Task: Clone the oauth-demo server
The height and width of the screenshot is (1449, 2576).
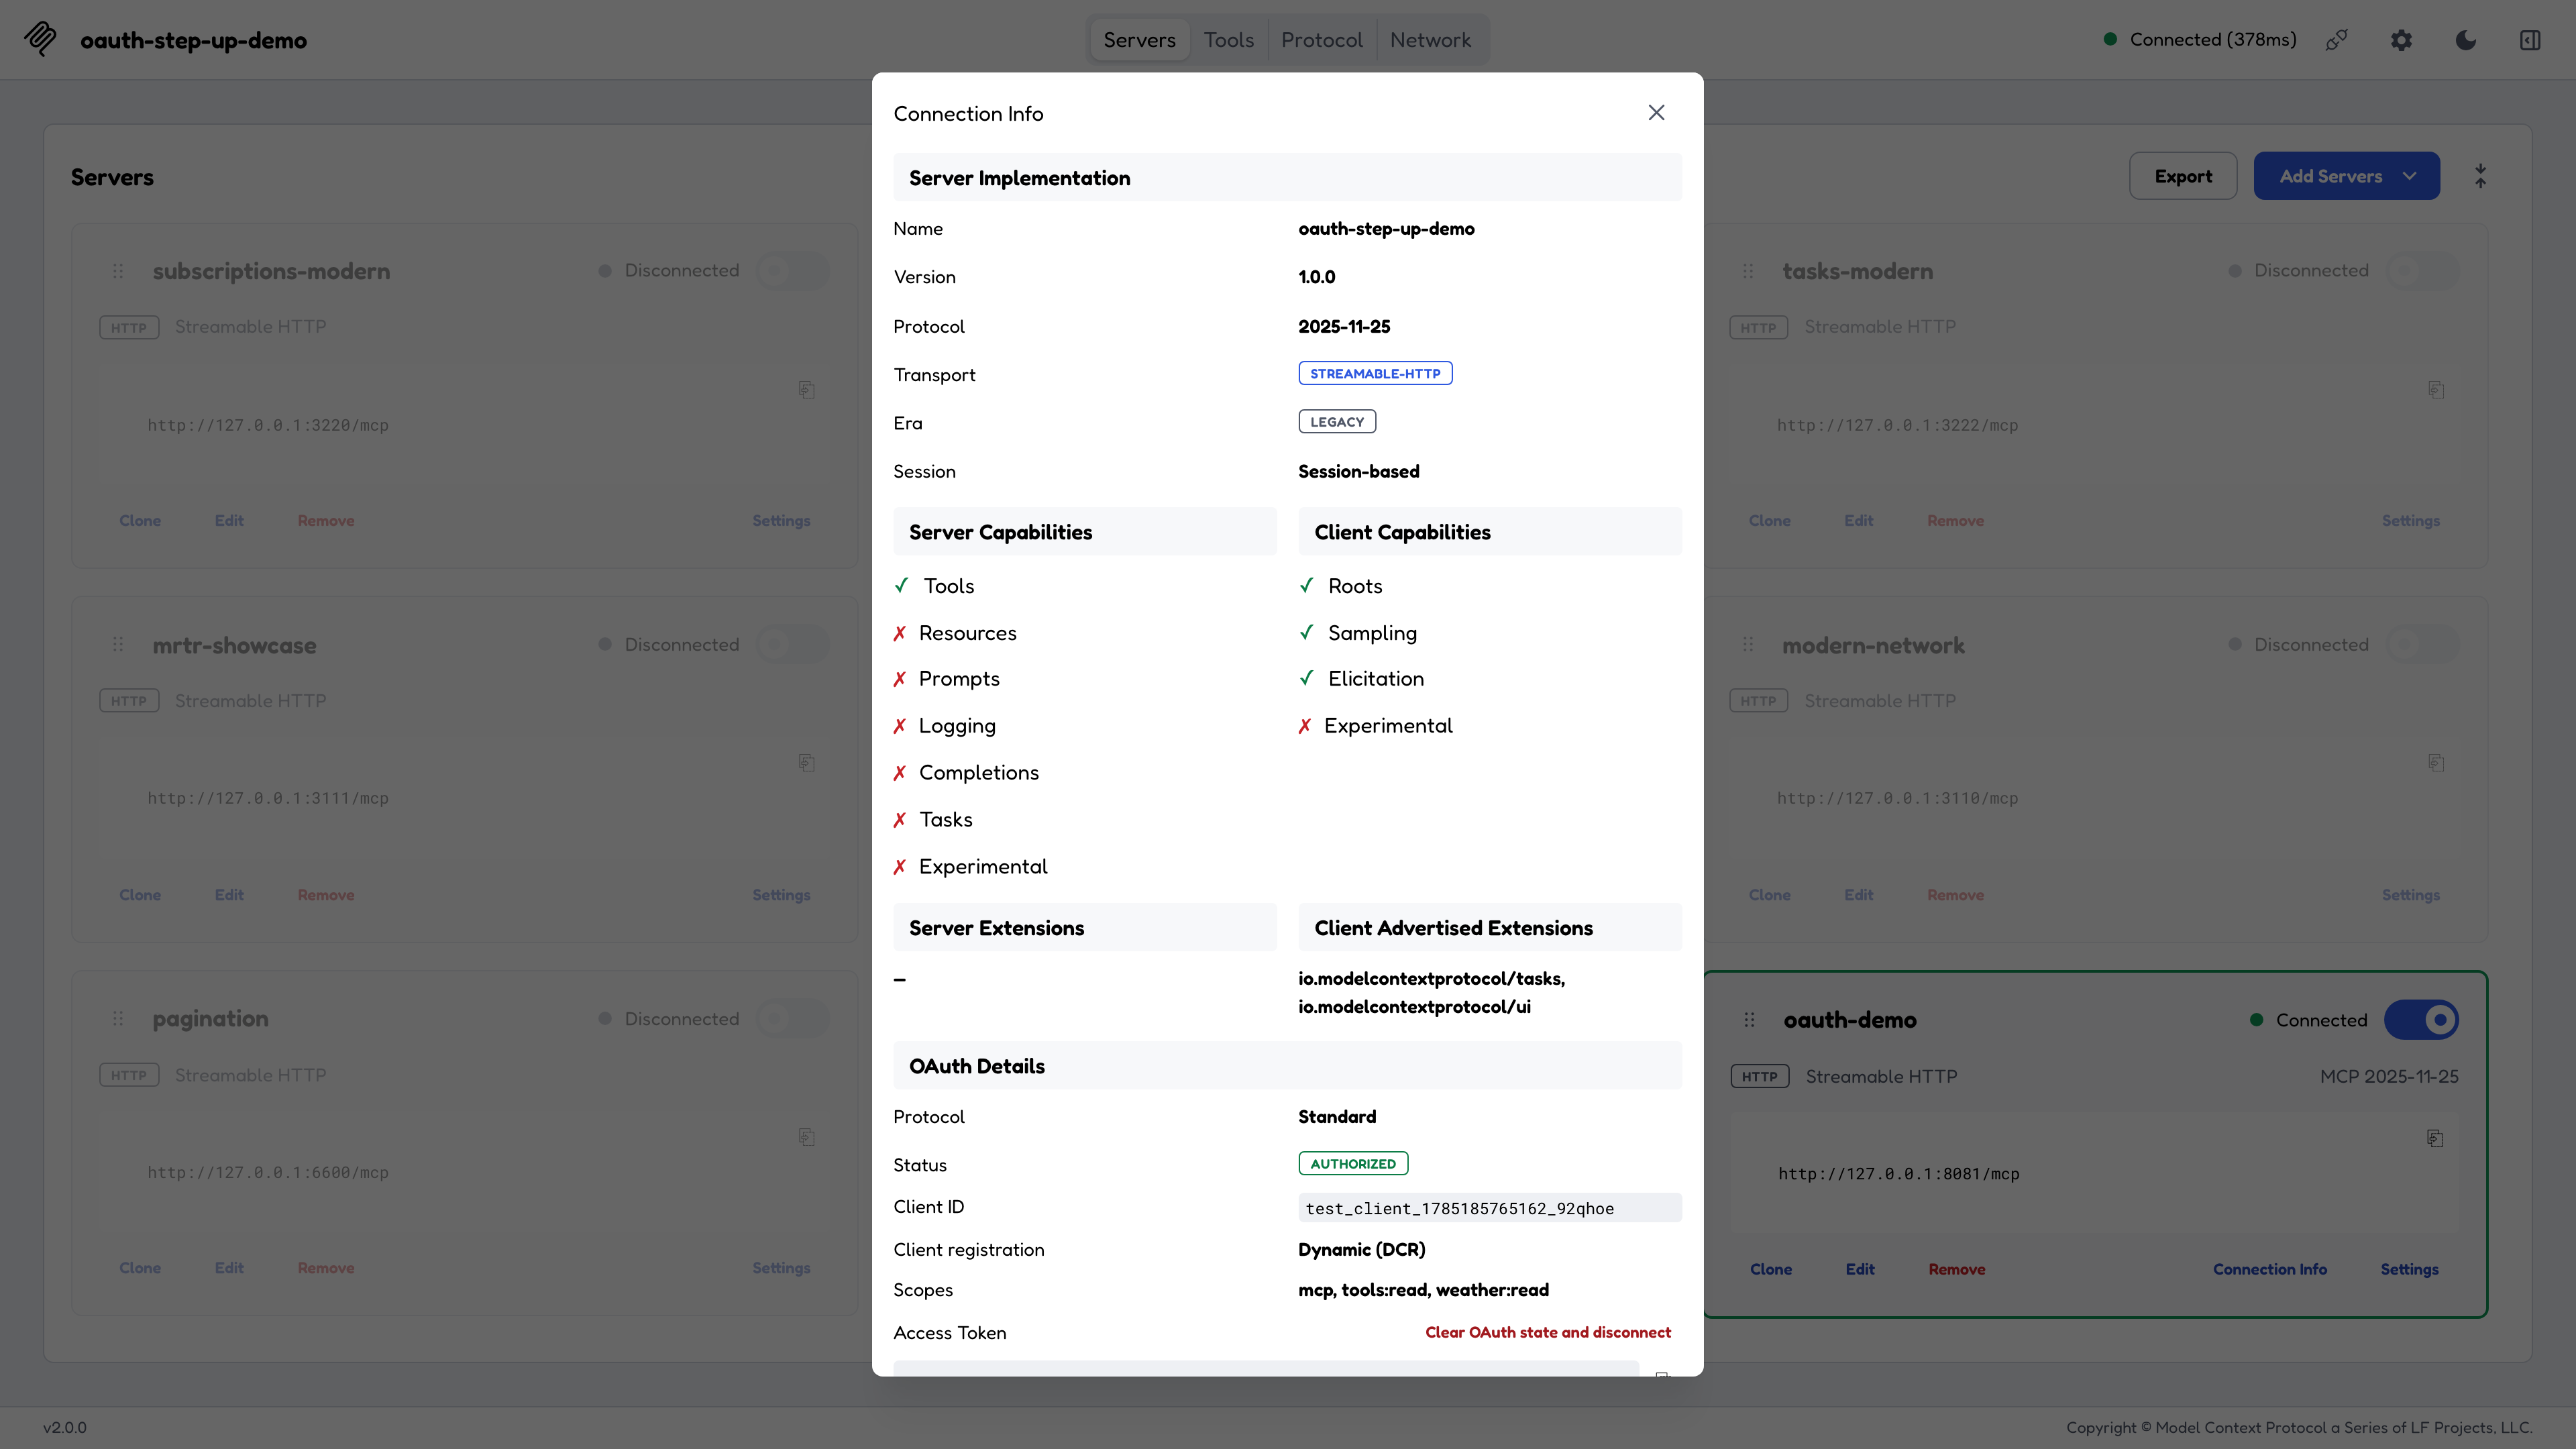Action: point(1770,1269)
